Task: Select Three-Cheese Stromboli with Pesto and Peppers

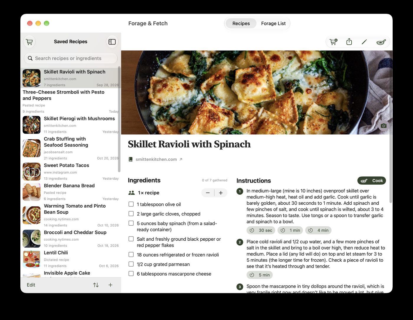Action: 71,101
